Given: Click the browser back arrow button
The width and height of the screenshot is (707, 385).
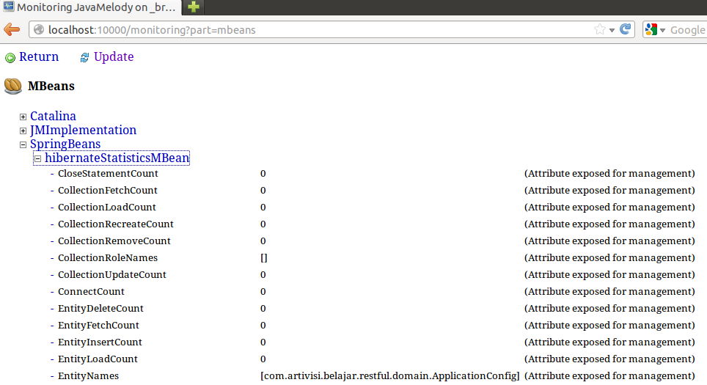Looking at the screenshot, I should click(x=11, y=30).
